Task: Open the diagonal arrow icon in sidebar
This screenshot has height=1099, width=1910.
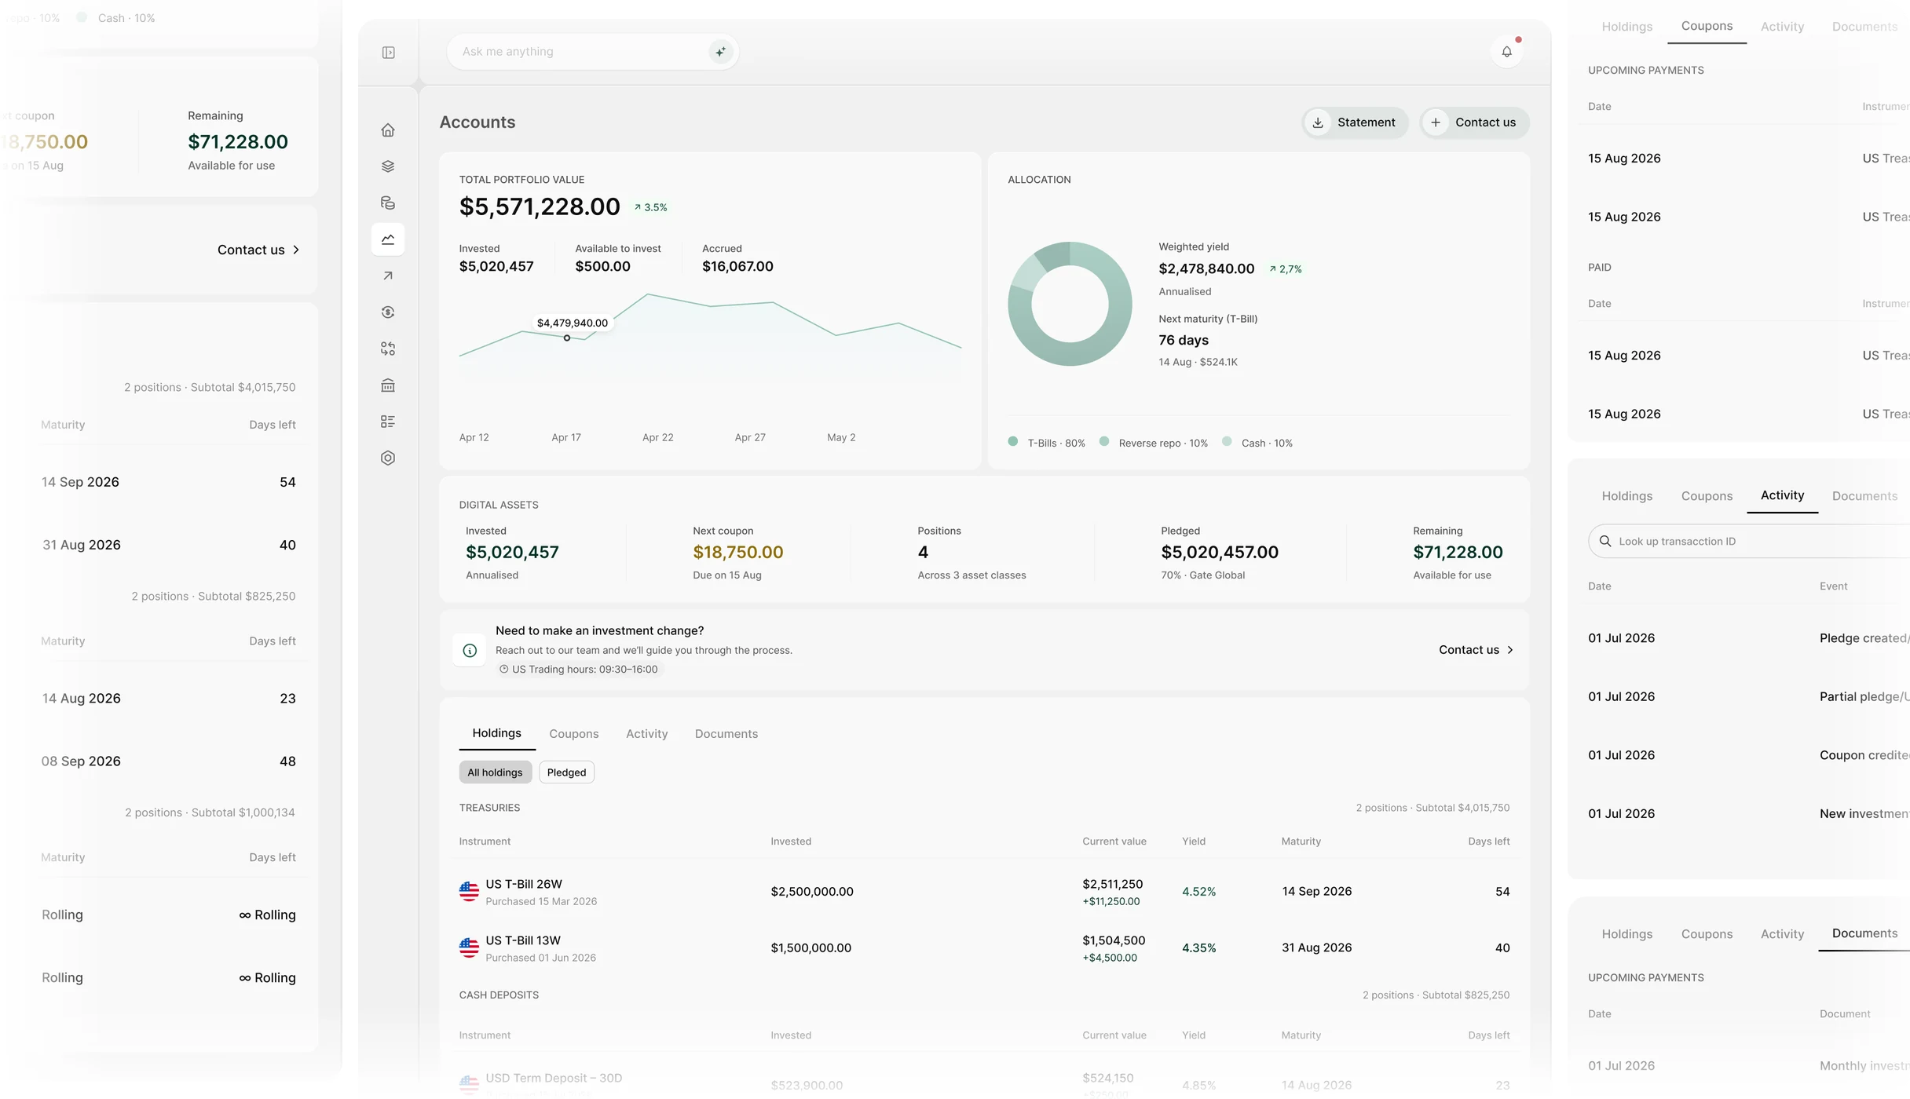Action: (x=388, y=276)
